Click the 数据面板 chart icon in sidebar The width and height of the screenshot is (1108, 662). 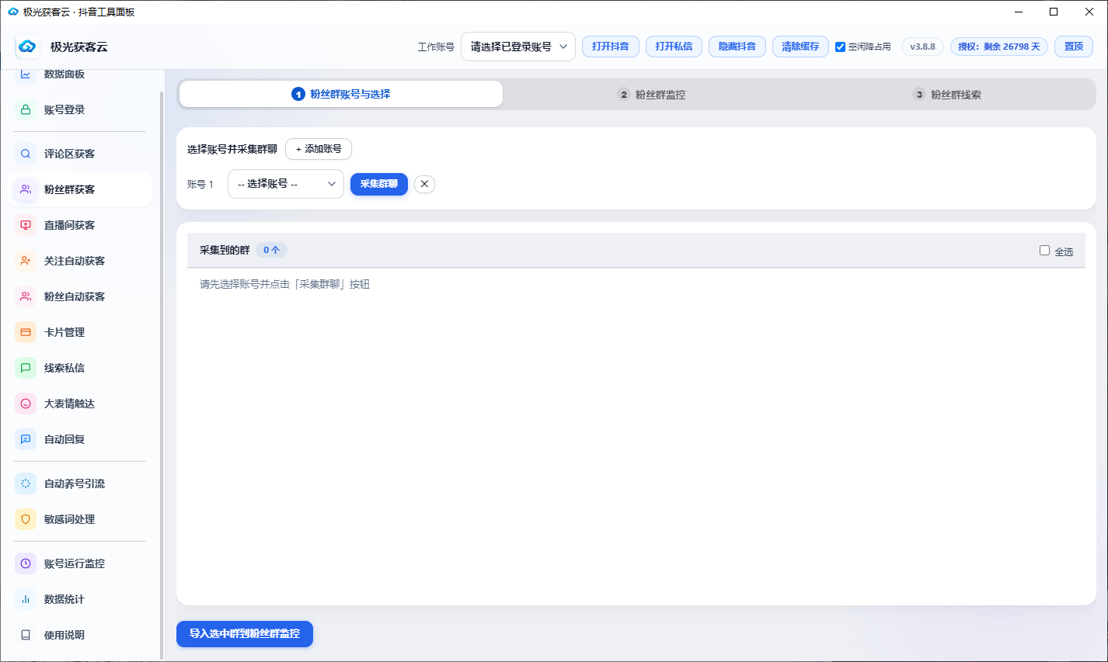[26, 75]
